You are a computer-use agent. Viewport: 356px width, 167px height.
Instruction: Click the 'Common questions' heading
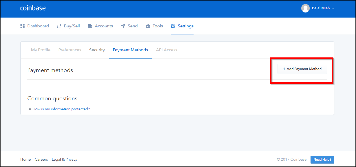tap(52, 98)
